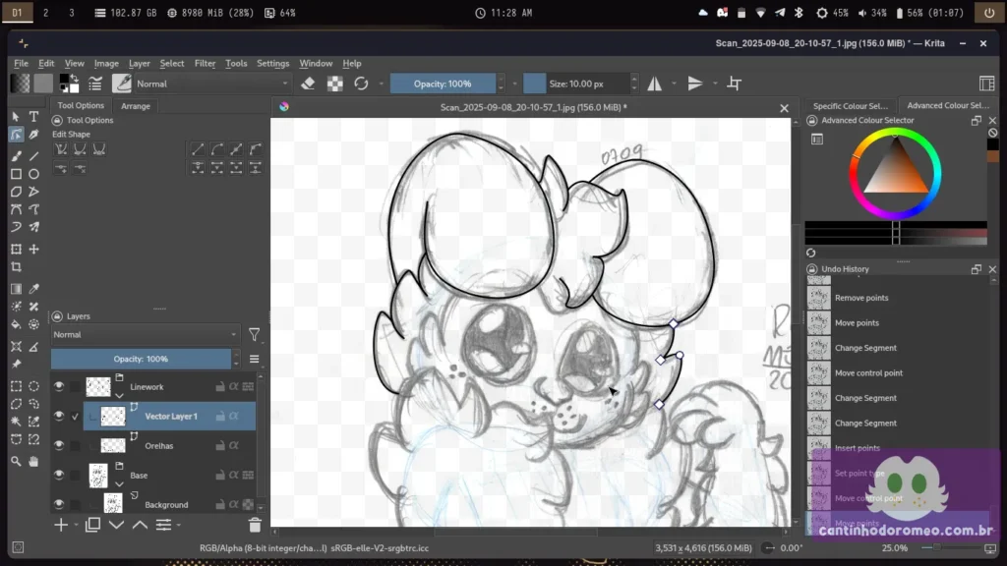Open the layer filter funnel menu
The image size is (1007, 566).
(x=255, y=334)
